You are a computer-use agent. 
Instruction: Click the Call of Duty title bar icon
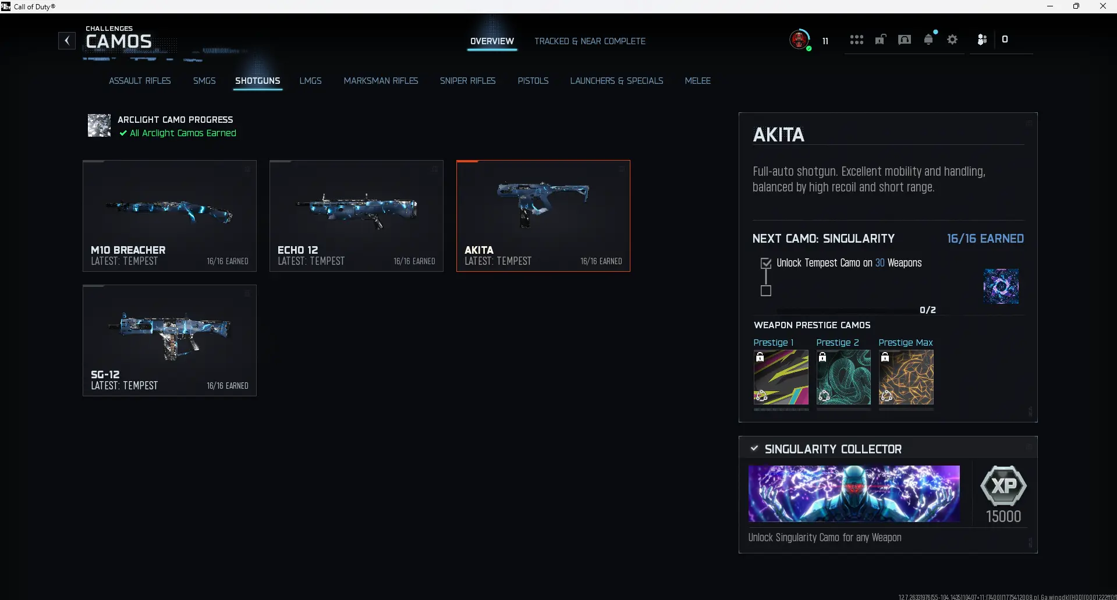pyautogui.click(x=6, y=6)
